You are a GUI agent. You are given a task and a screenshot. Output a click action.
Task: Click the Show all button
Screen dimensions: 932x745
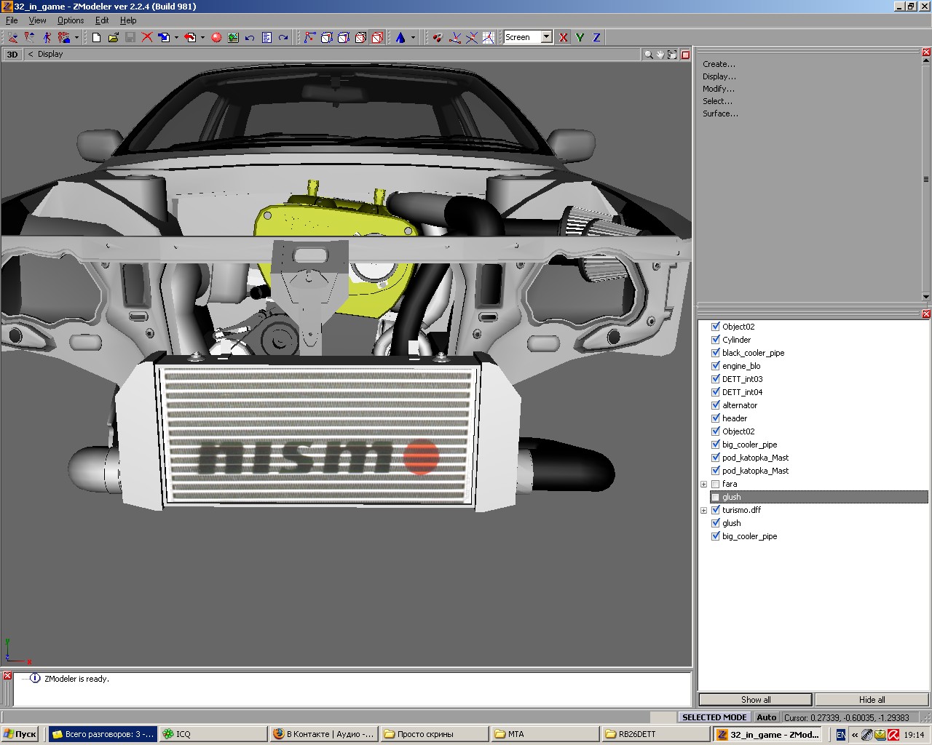pos(755,699)
